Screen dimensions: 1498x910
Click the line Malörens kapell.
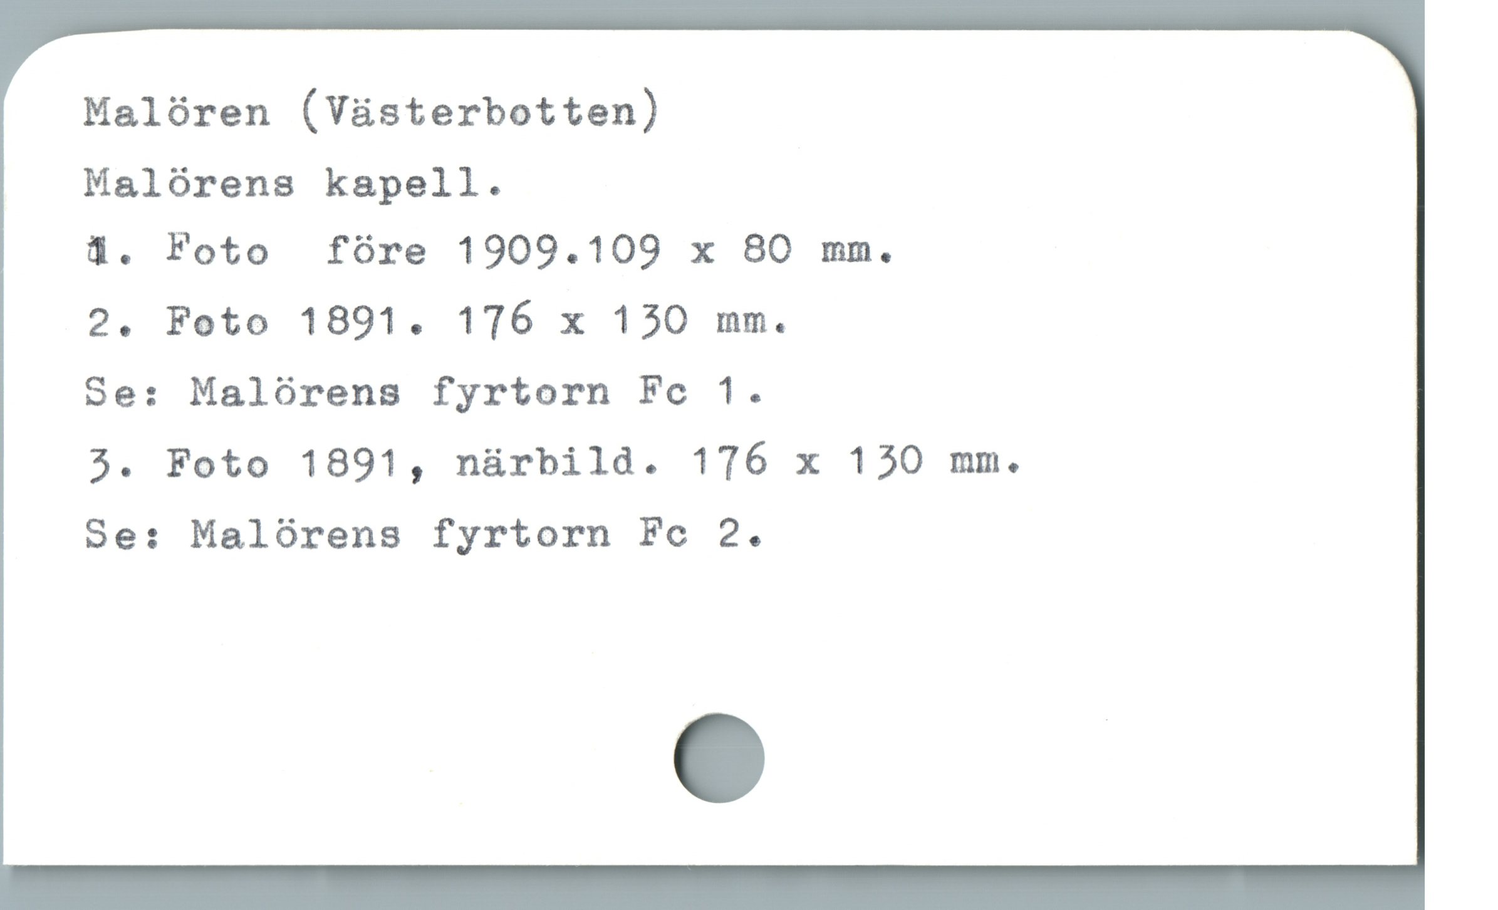(x=293, y=184)
